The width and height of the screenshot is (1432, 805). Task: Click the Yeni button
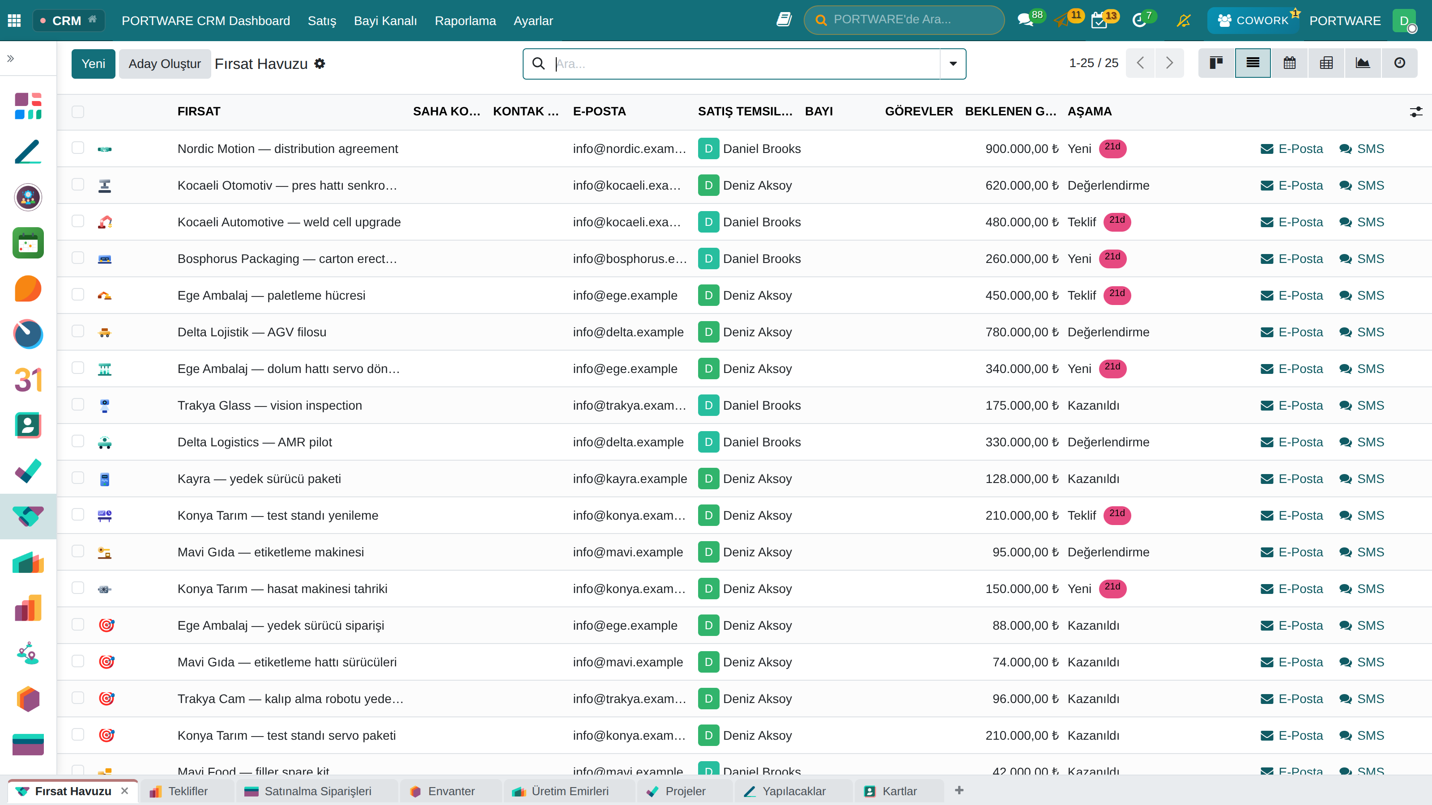click(x=94, y=64)
